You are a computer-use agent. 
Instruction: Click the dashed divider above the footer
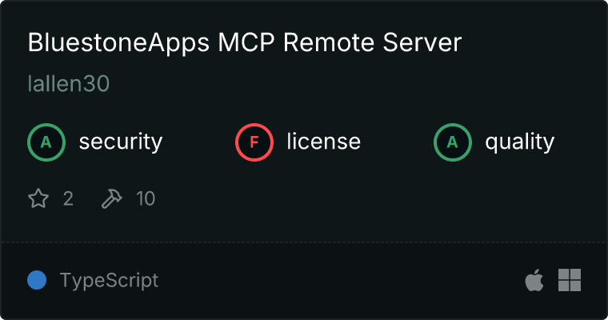(304, 242)
